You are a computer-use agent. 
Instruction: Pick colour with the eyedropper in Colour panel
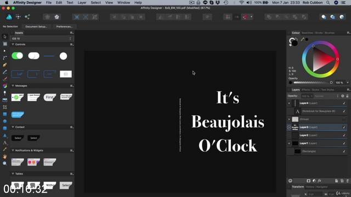click(x=302, y=39)
